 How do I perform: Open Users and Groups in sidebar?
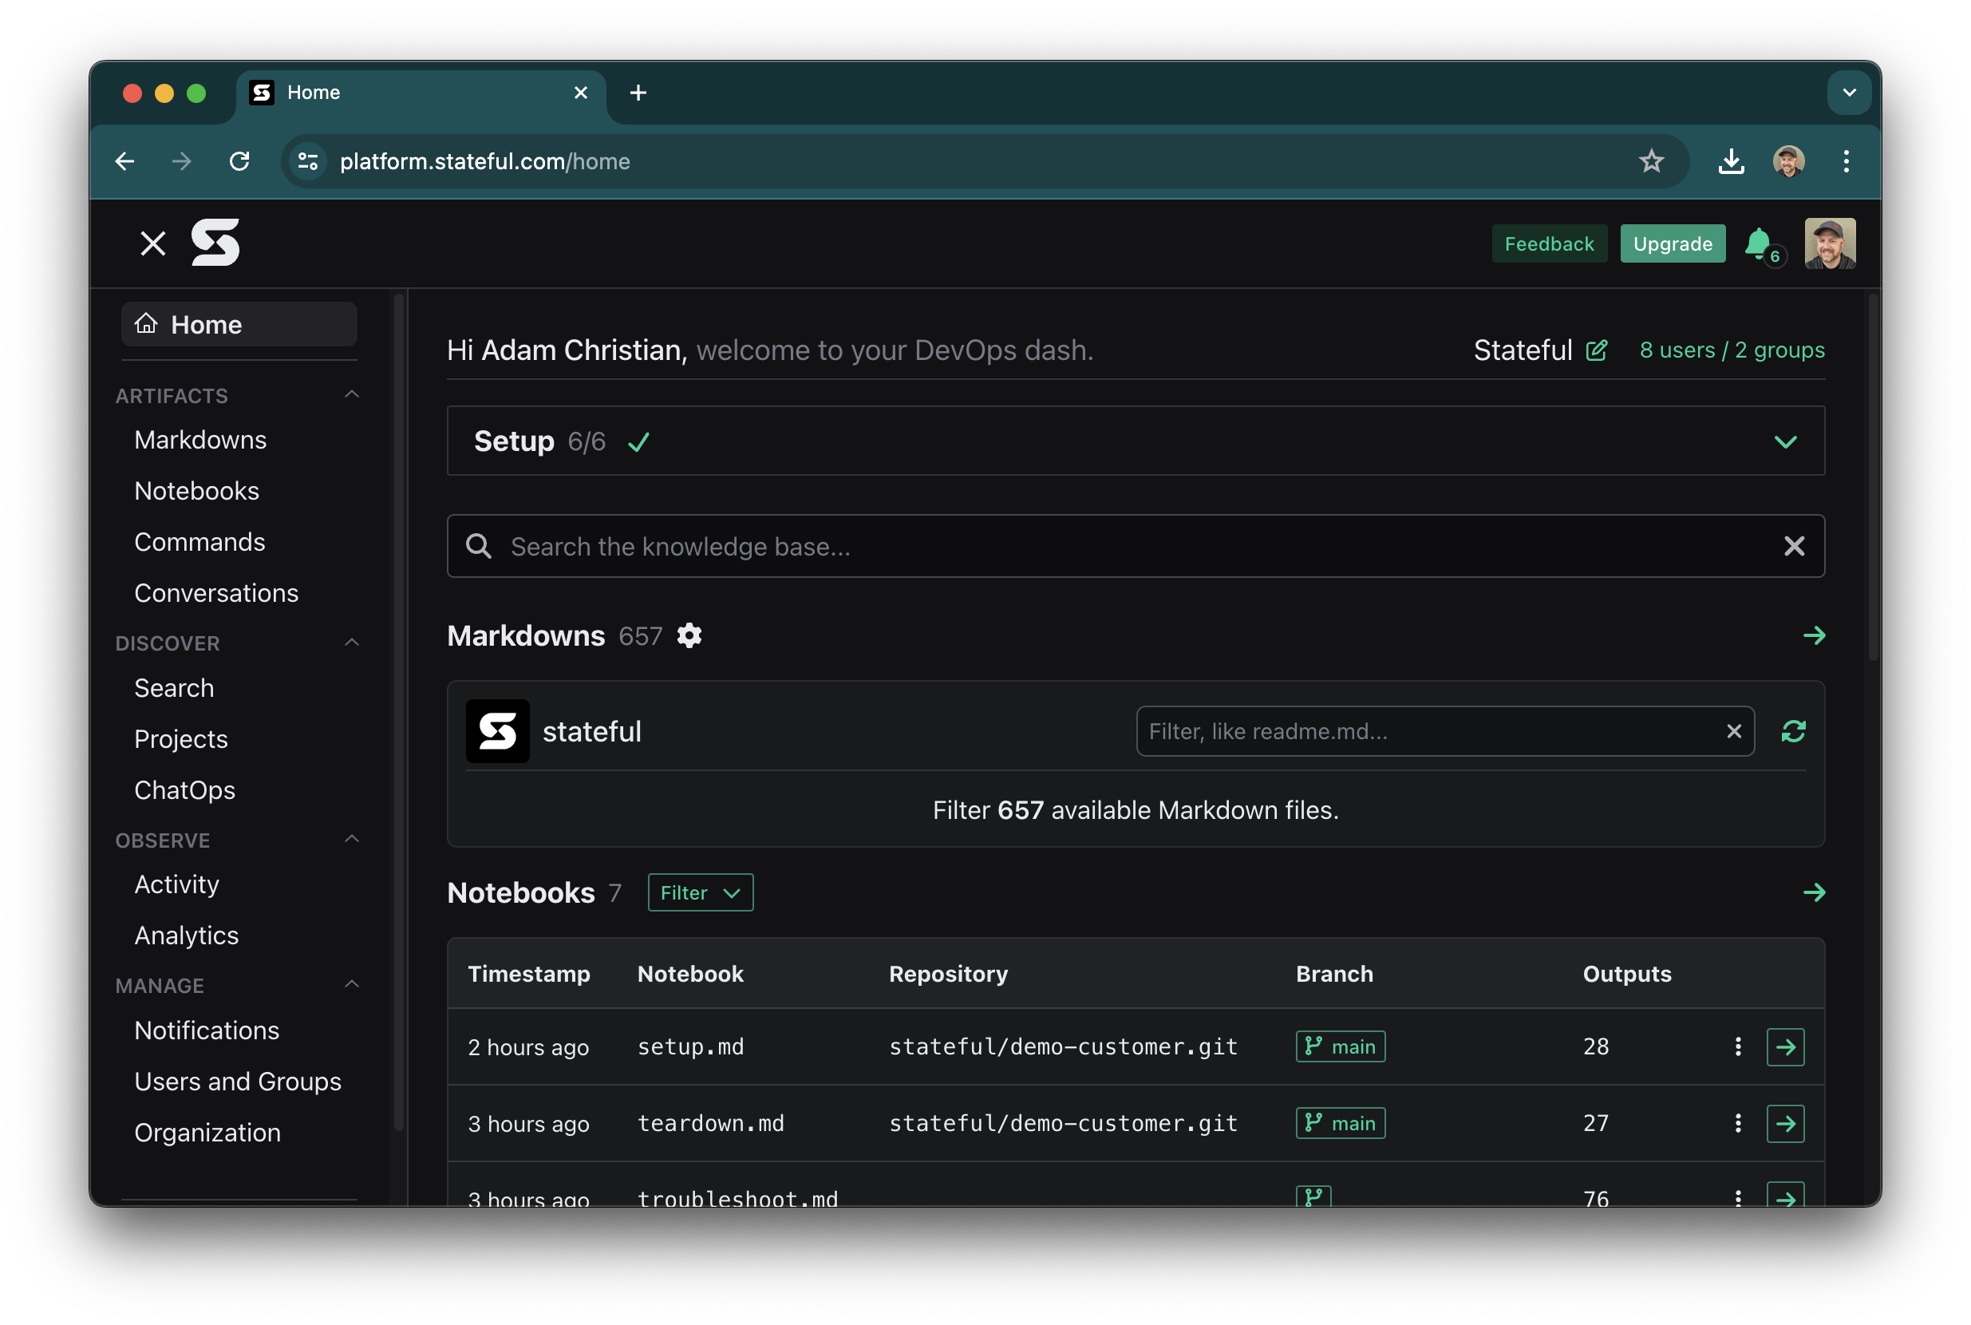coord(238,1082)
